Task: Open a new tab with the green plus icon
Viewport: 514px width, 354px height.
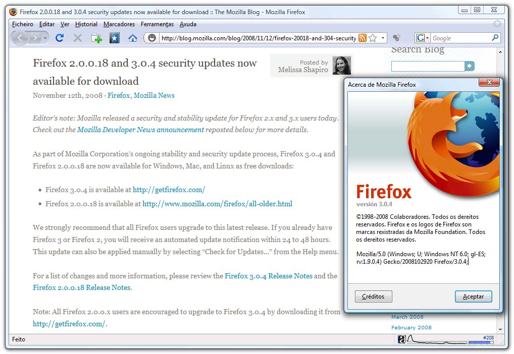Action: coord(96,38)
